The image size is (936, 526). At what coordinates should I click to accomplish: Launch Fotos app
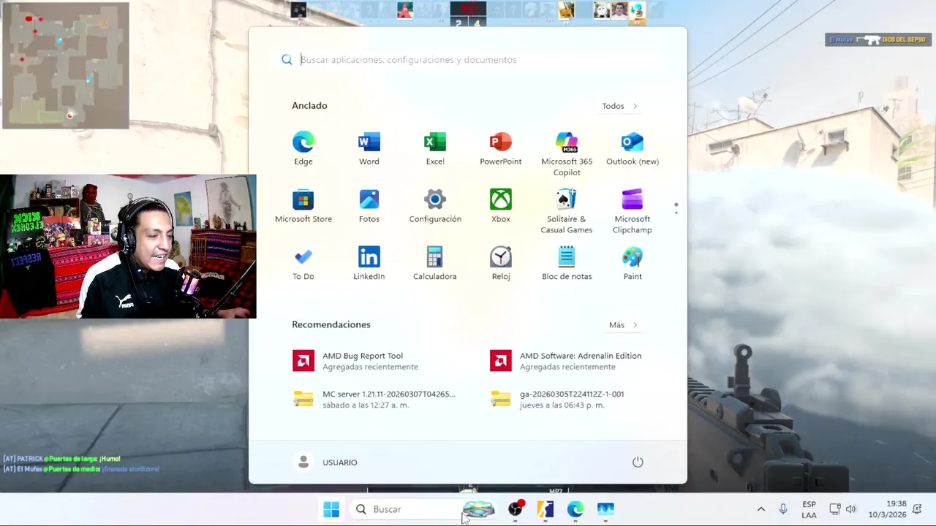coord(369,206)
